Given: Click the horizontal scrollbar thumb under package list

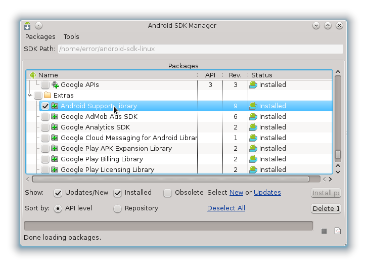Looking at the screenshot, I should tap(171, 179).
